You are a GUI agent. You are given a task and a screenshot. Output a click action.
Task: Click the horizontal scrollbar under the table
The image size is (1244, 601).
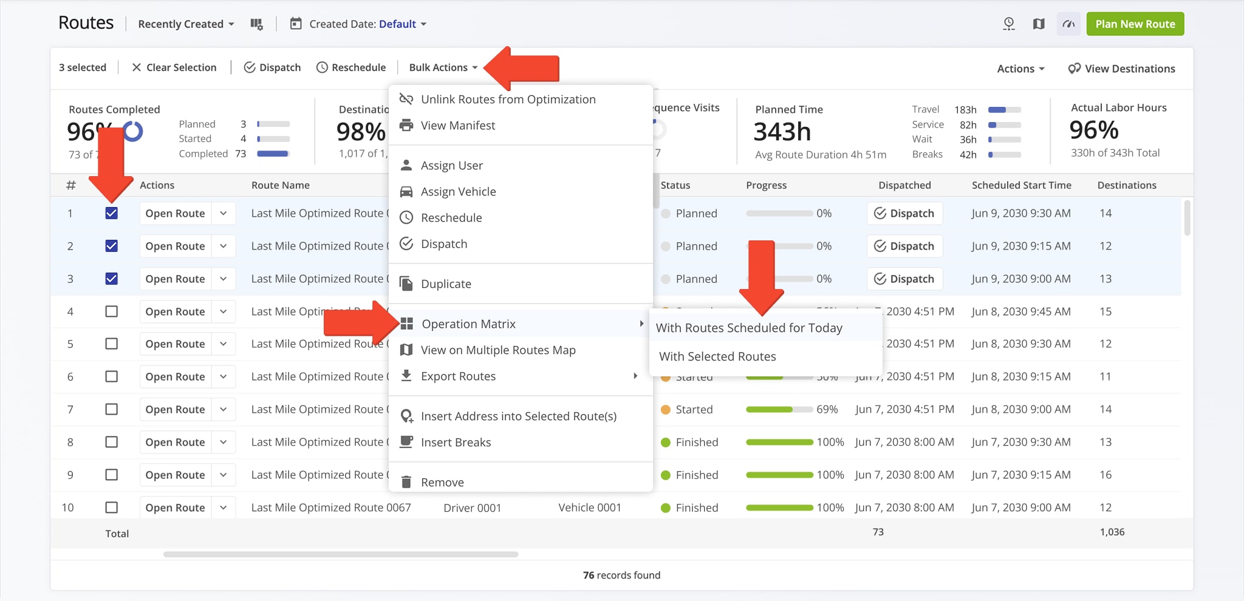341,554
